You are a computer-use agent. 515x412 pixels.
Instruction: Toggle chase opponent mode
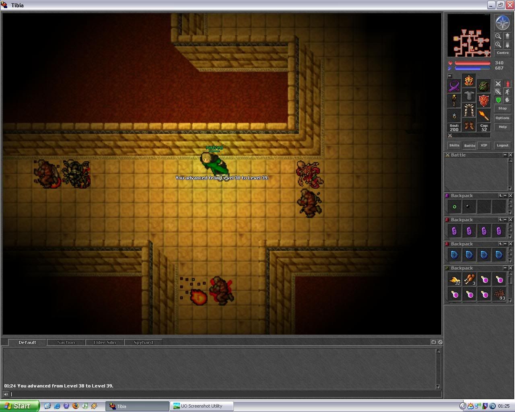point(507,92)
